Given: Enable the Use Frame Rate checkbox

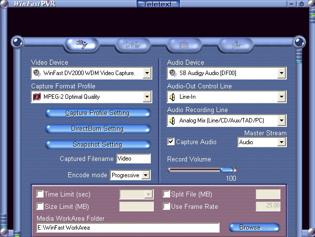Looking at the screenshot, I should (166, 206).
